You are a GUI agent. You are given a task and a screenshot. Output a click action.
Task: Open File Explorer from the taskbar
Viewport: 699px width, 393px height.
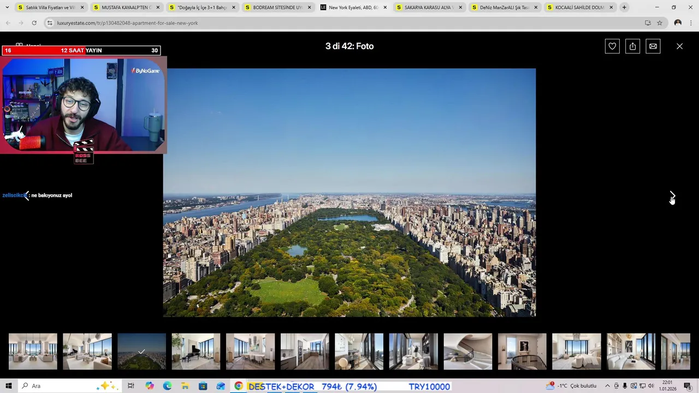(x=185, y=386)
